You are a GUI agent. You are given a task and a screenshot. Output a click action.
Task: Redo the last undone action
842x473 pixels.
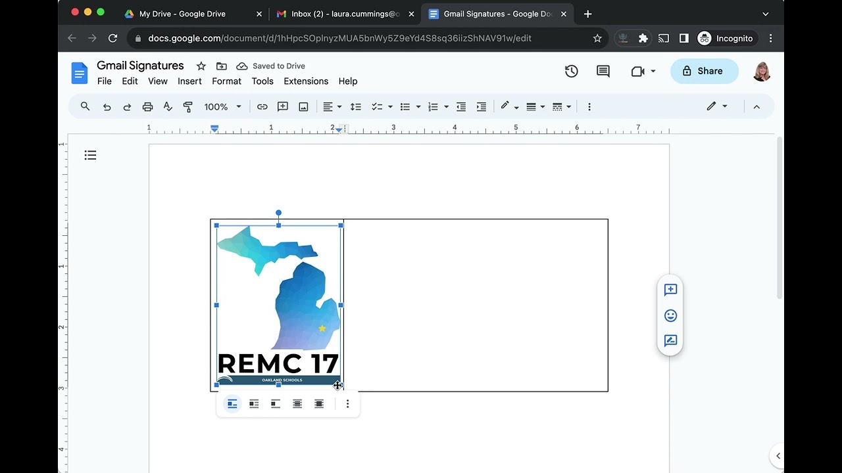127,106
